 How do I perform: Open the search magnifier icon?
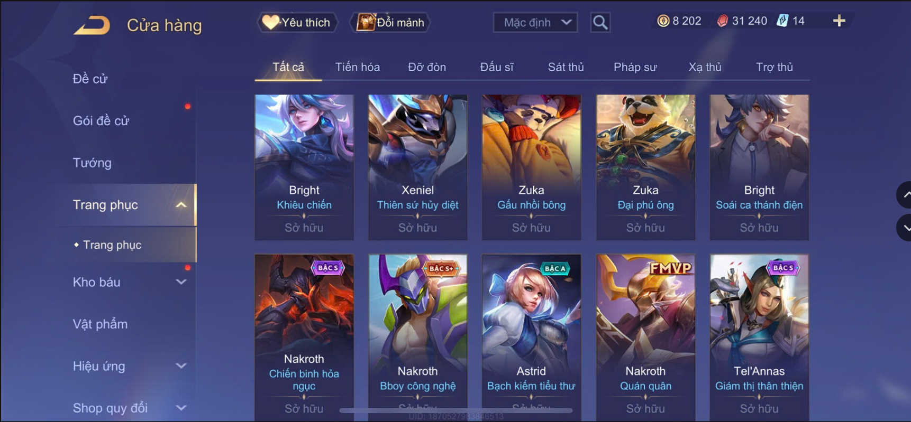tap(600, 22)
